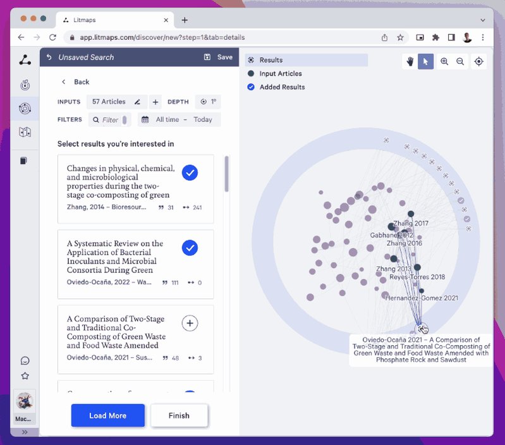
Task: Click the Hernandez-Gomez 2021 node label
Action: (422, 298)
